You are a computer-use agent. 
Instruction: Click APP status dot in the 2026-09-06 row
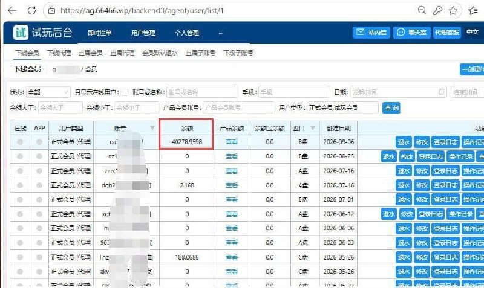[x=39, y=142]
